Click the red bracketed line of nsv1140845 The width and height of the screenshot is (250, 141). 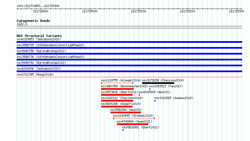click(x=134, y=118)
